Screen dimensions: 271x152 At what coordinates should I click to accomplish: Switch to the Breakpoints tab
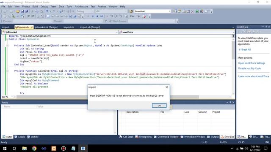coord(144,137)
